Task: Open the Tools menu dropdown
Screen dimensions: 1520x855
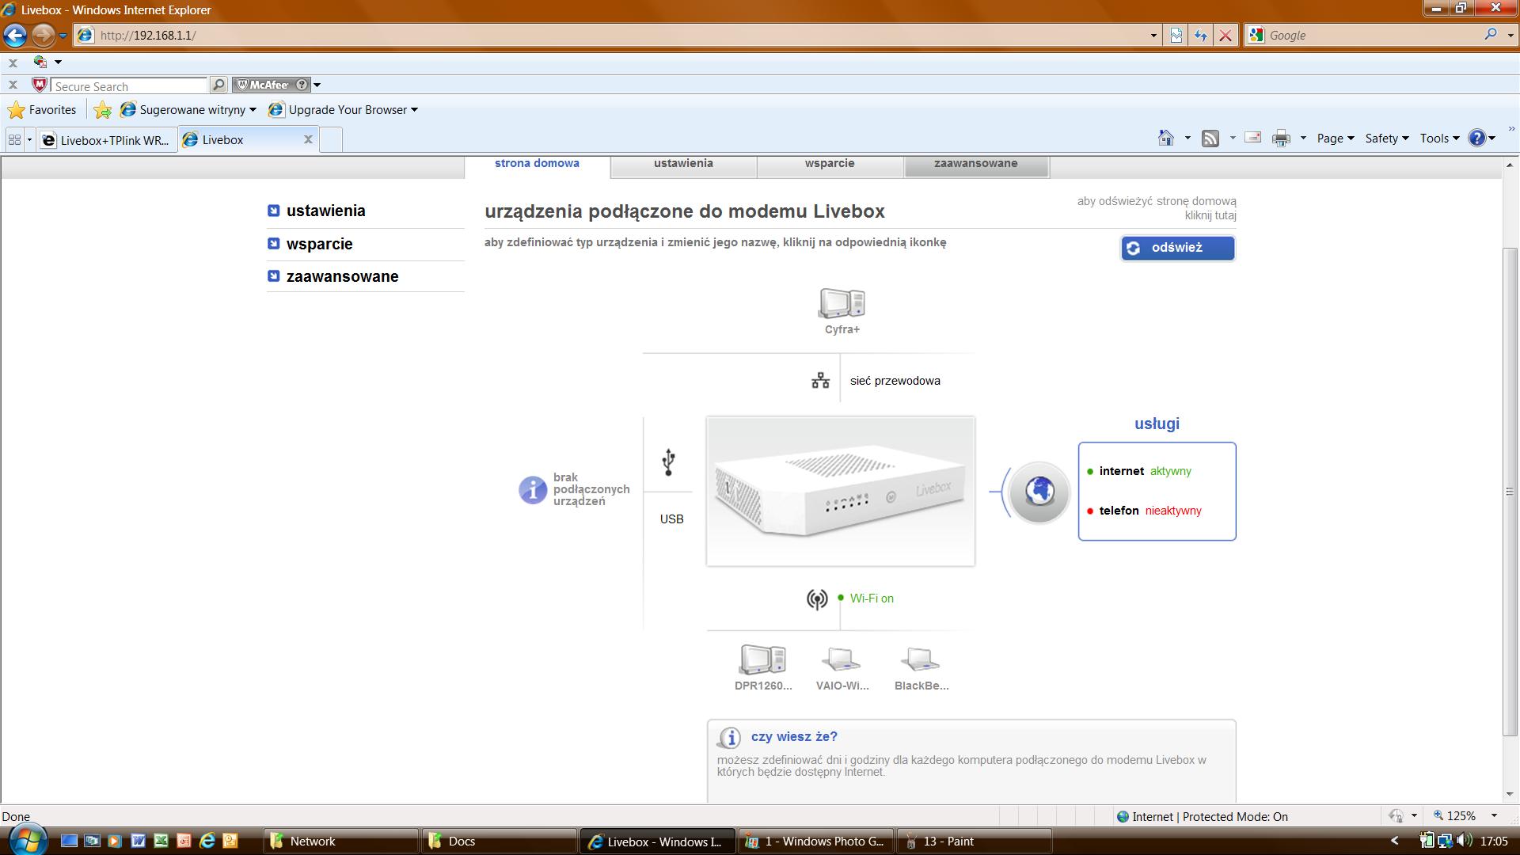Action: [x=1439, y=139]
